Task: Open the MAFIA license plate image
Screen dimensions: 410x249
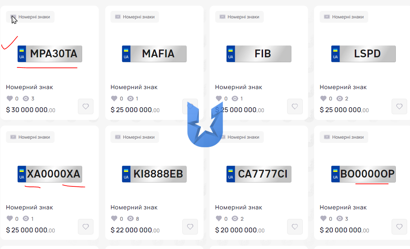Action: click(x=154, y=54)
